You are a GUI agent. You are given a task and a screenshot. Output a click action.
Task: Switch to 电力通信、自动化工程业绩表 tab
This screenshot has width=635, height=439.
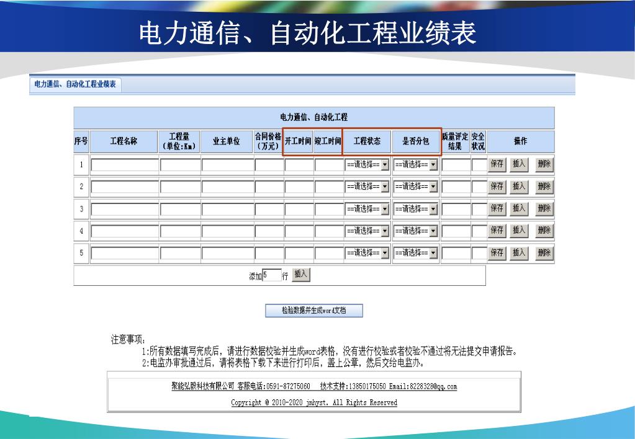pos(74,84)
